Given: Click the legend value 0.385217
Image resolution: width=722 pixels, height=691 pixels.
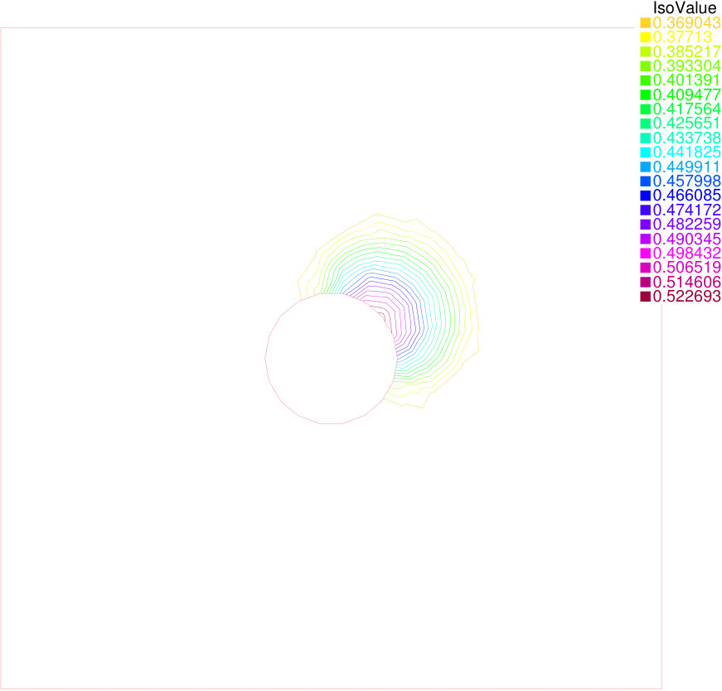Looking at the screenshot, I should coord(686,51).
